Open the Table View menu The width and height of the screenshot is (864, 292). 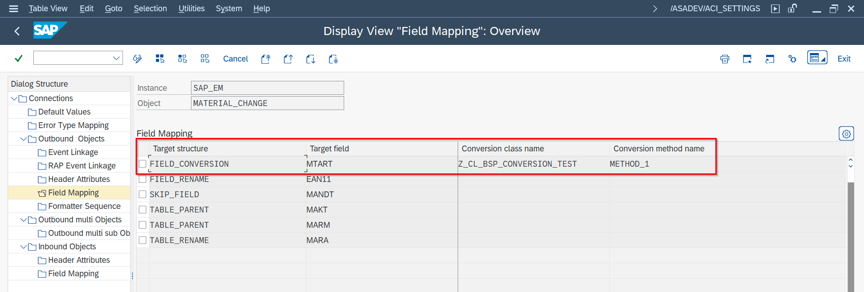(x=48, y=9)
